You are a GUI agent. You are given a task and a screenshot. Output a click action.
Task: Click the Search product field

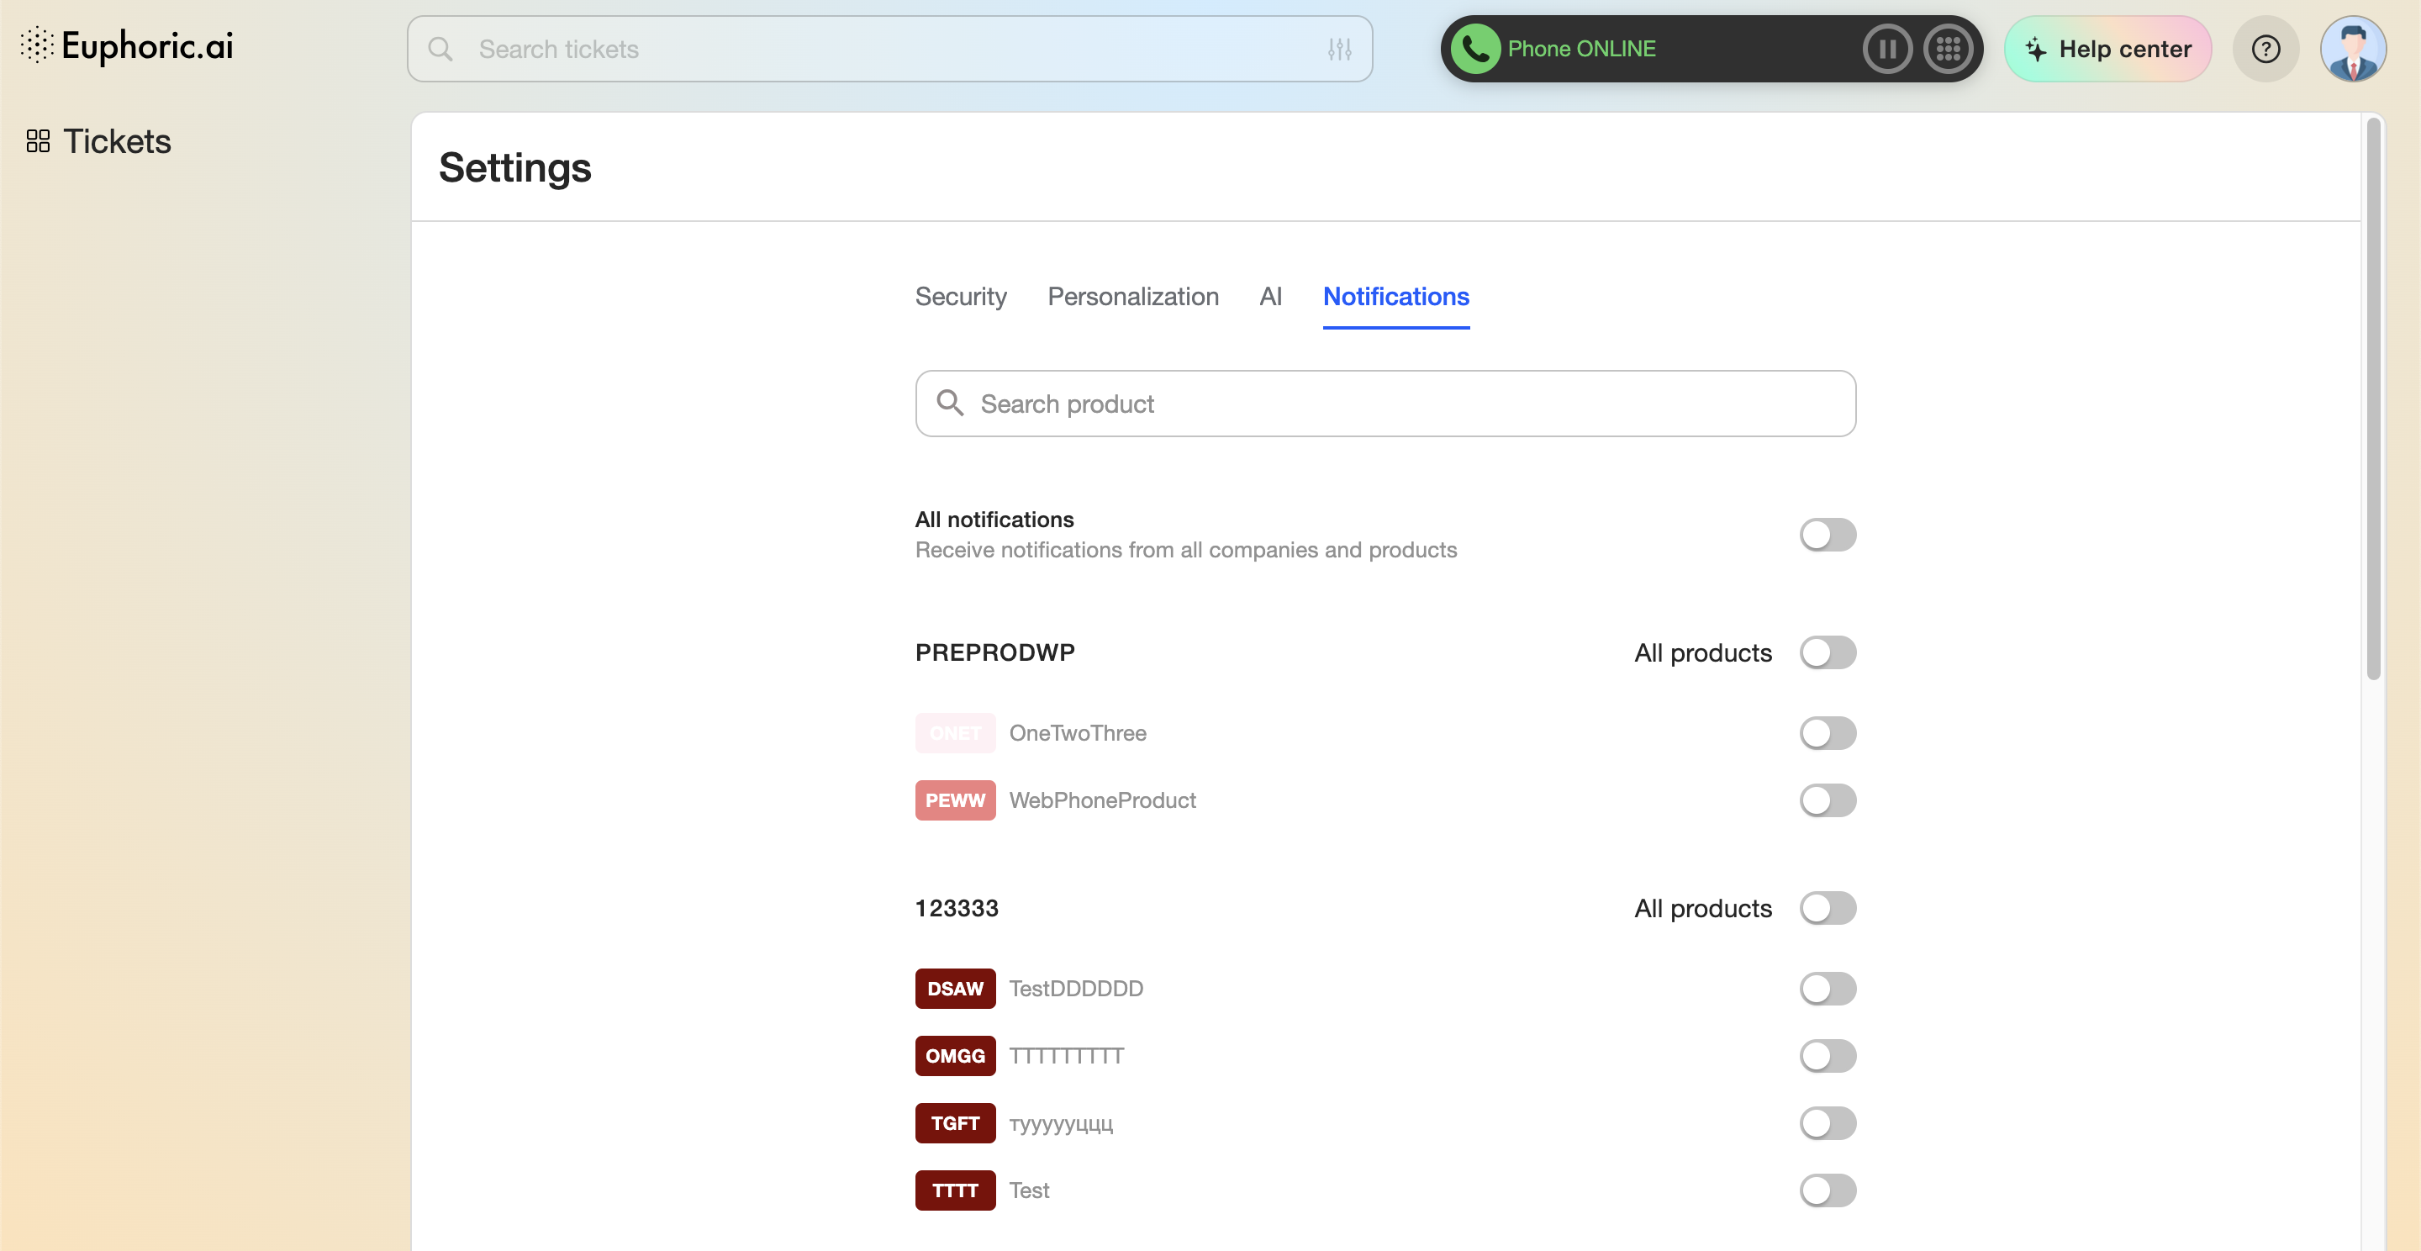[1385, 404]
